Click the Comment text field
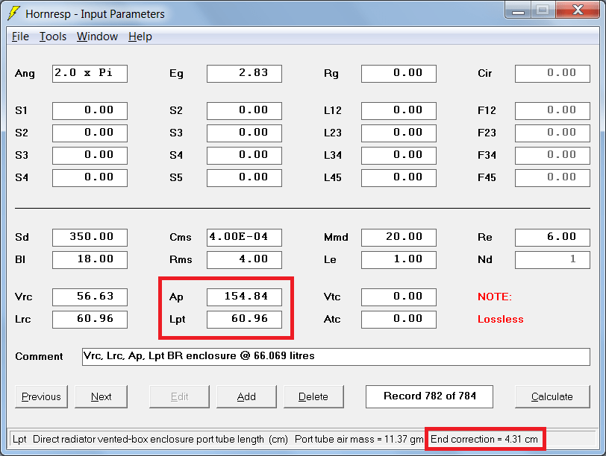Image resolution: width=606 pixels, height=456 pixels. tap(336, 357)
